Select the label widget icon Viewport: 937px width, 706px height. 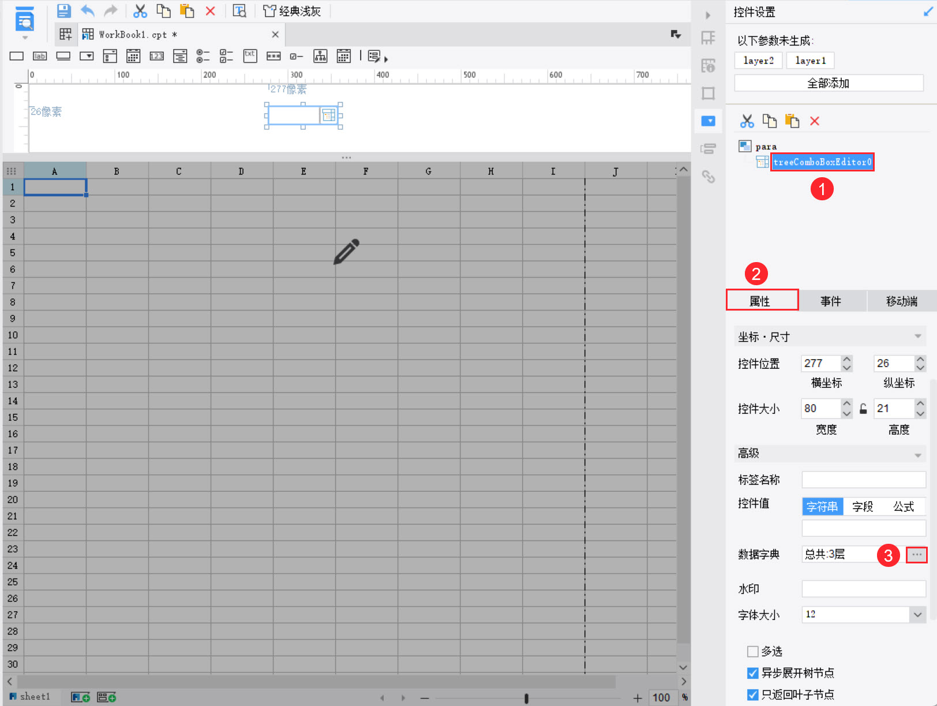pyautogui.click(x=40, y=56)
